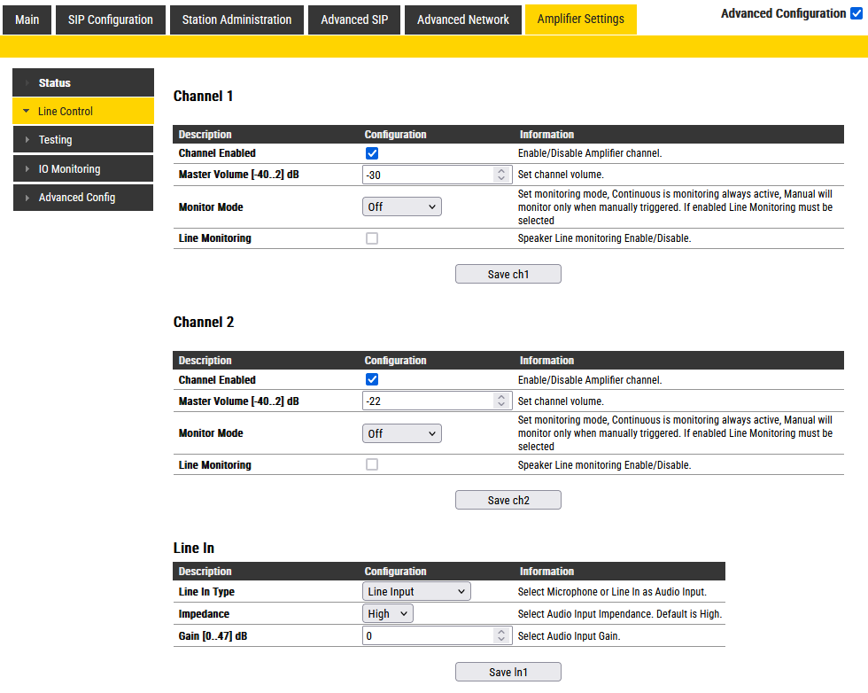868x693 pixels.
Task: Expand the Advanced Config sidebar section
Action: pos(83,198)
